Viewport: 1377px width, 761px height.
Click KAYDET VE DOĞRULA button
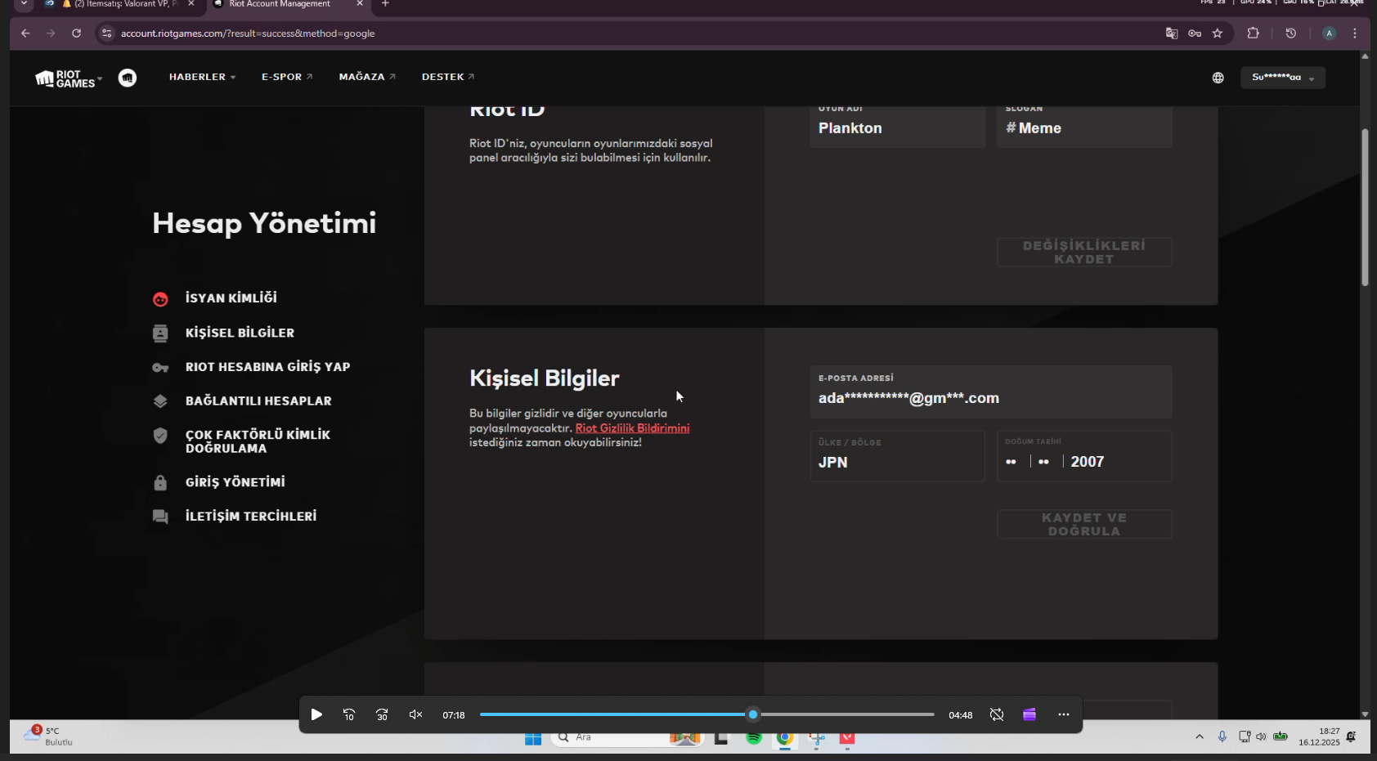coord(1084,525)
